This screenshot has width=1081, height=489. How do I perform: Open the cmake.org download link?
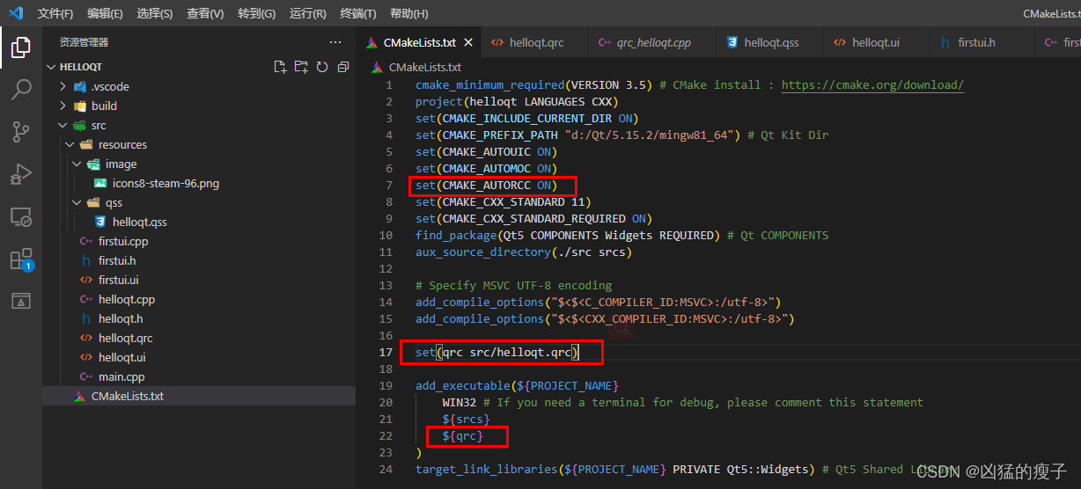872,85
